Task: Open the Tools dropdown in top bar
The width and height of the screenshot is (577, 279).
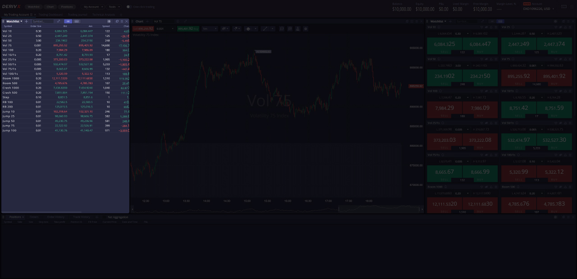Action: pos(113,7)
